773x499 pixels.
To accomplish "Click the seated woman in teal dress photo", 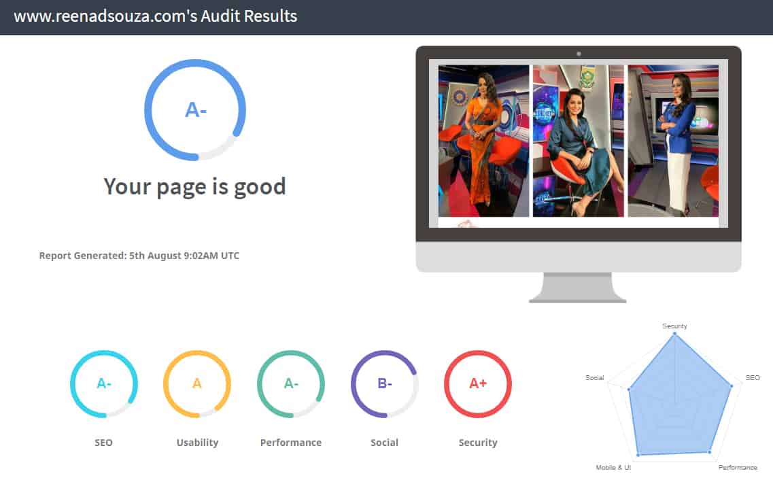I will pos(579,141).
